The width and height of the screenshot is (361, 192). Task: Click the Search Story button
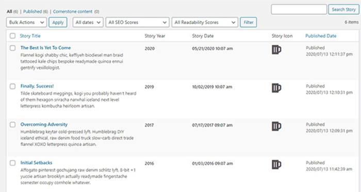tap(344, 9)
